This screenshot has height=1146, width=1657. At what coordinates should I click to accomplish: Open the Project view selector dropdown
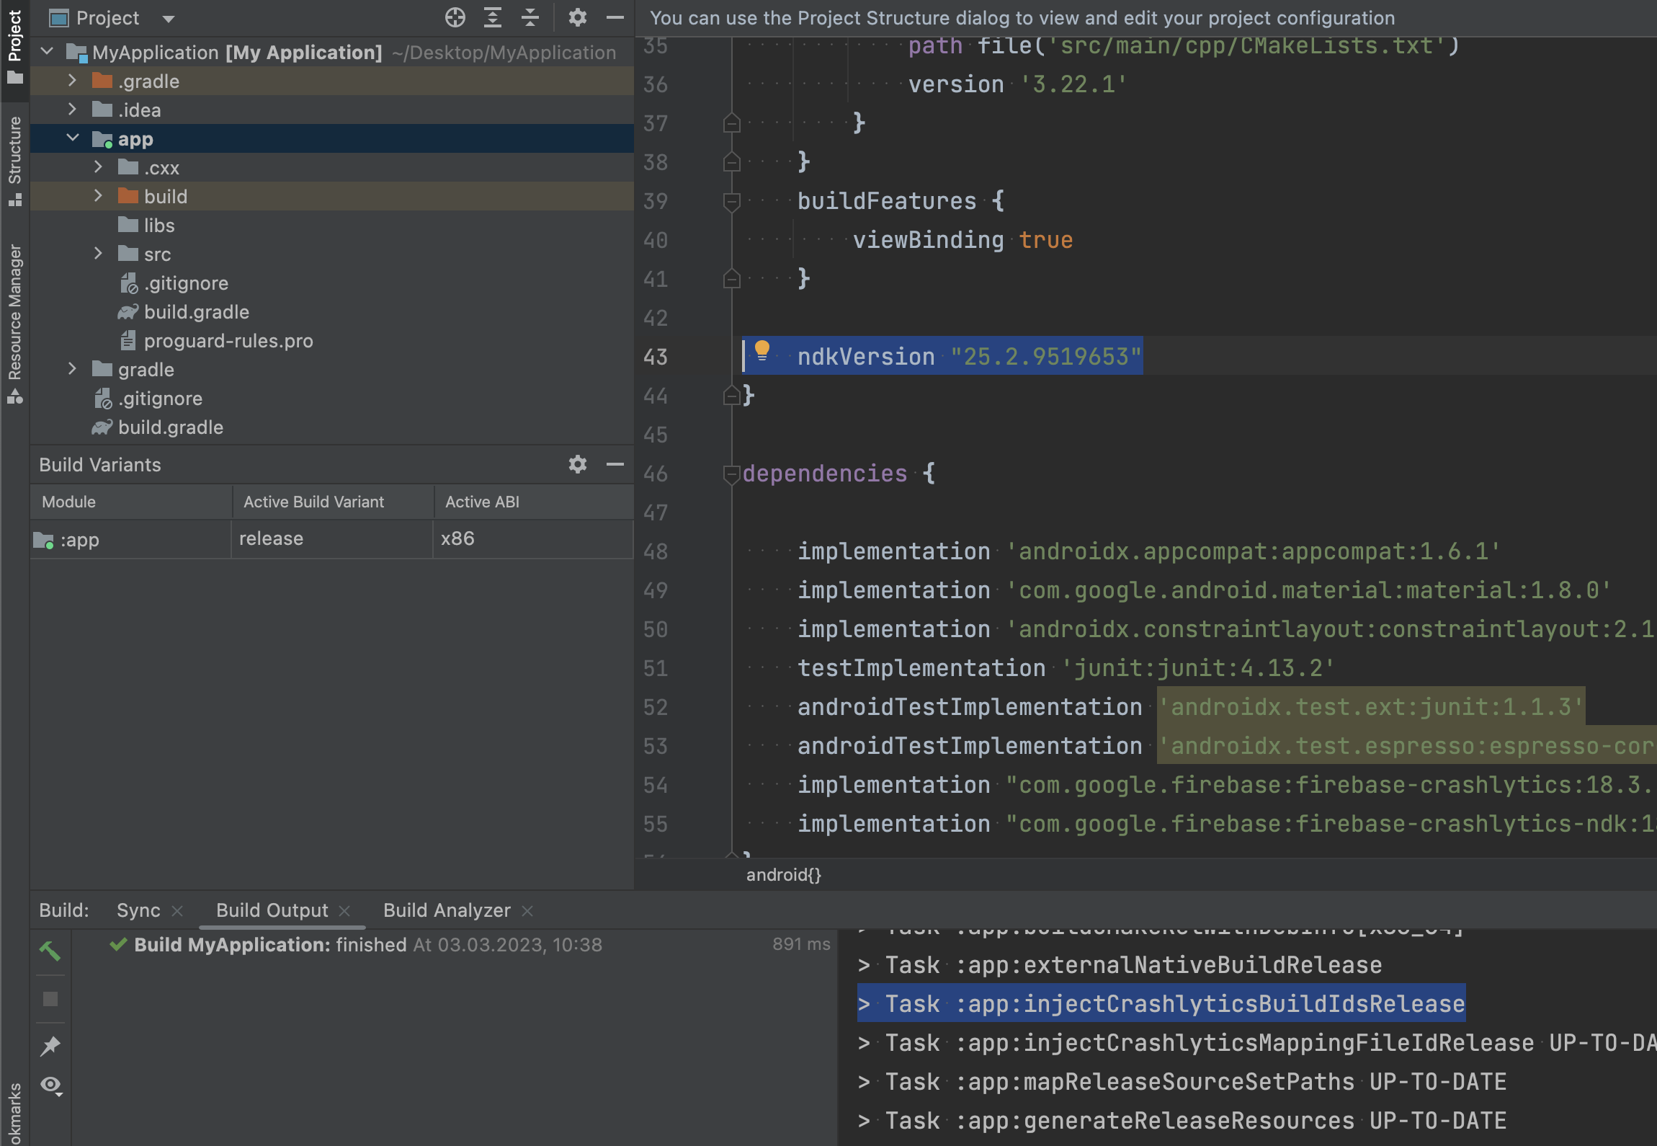tap(167, 18)
